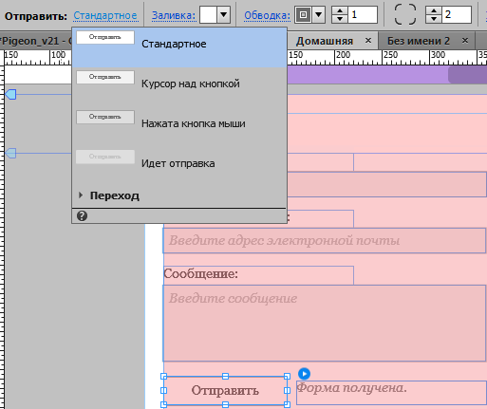487x409 pixels.
Task: Choose the Идет отправка state
Action: [x=179, y=163]
